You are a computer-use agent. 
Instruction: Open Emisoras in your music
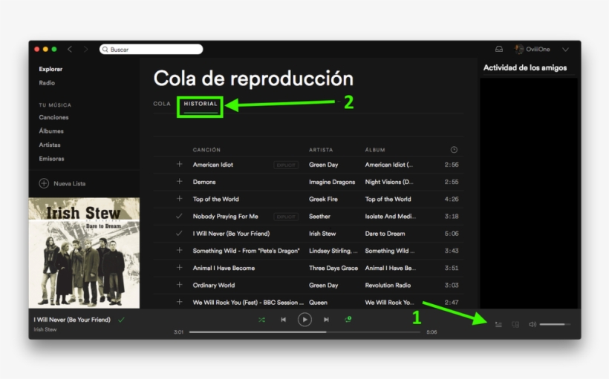point(51,159)
